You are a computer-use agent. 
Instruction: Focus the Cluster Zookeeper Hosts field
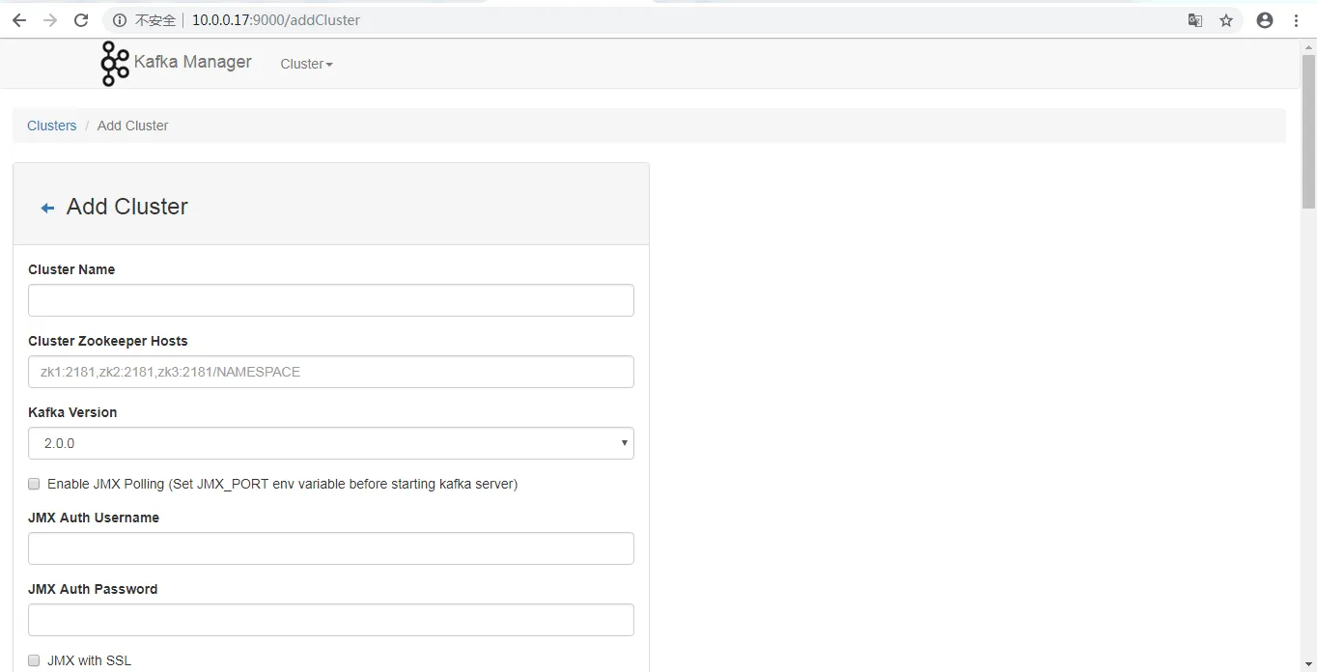pos(331,372)
